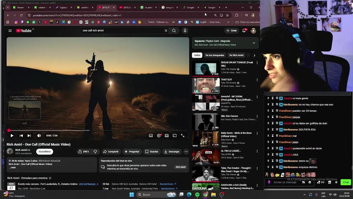The image size is (353, 199).
Task: Reload the current page
Action: click(x=21, y=15)
